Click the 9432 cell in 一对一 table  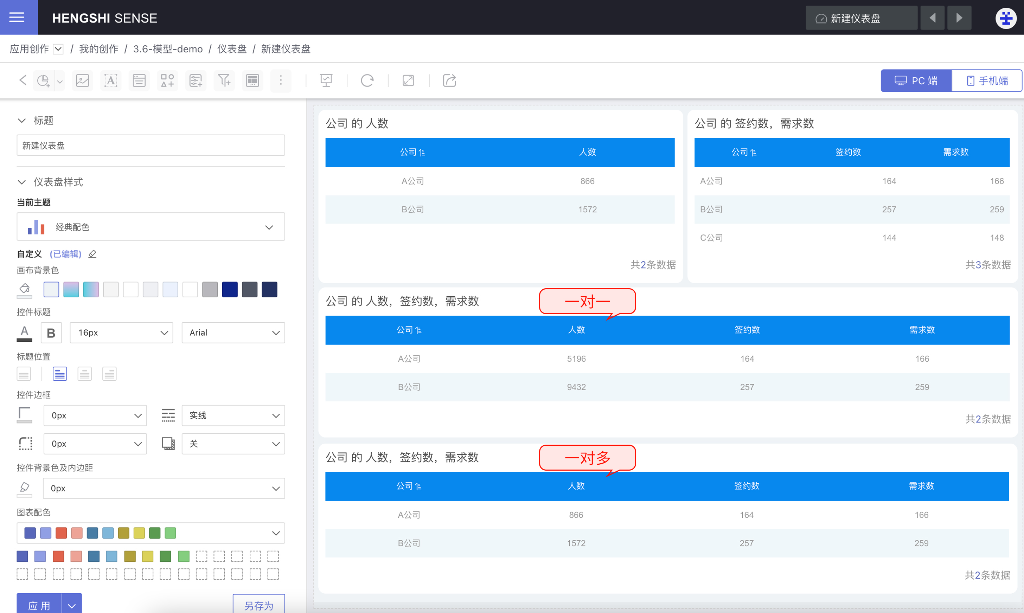[x=576, y=387]
